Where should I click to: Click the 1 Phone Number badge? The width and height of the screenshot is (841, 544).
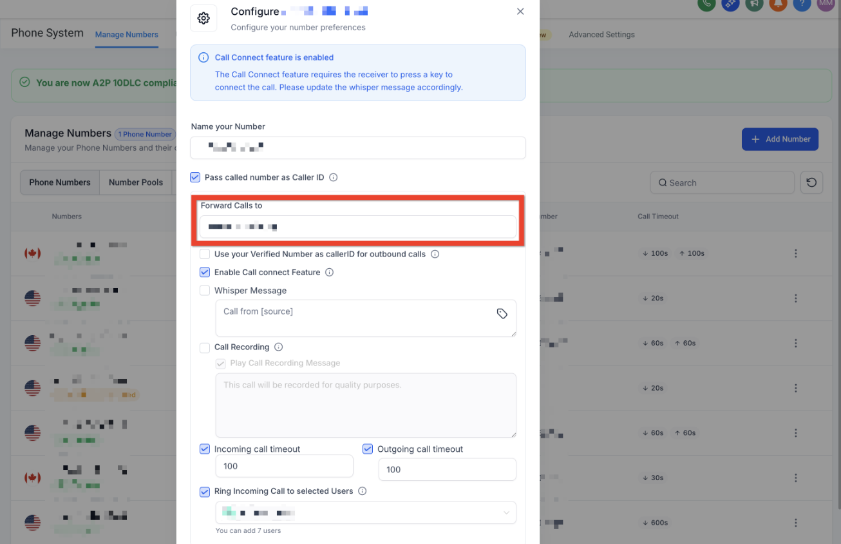tap(144, 134)
